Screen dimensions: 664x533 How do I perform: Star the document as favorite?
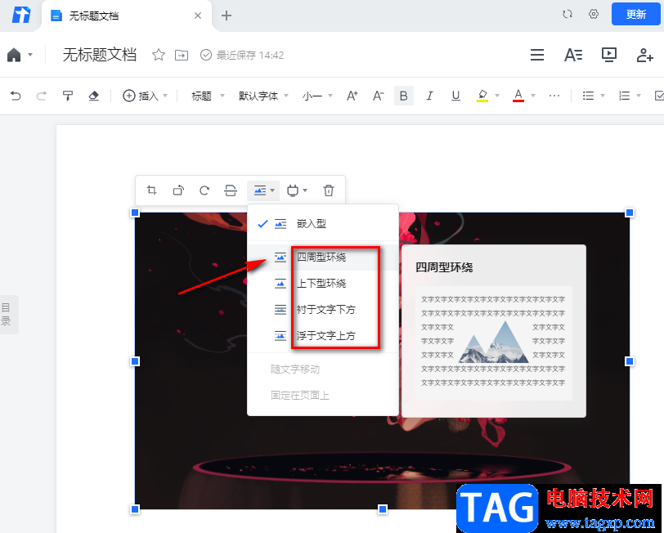click(x=159, y=55)
